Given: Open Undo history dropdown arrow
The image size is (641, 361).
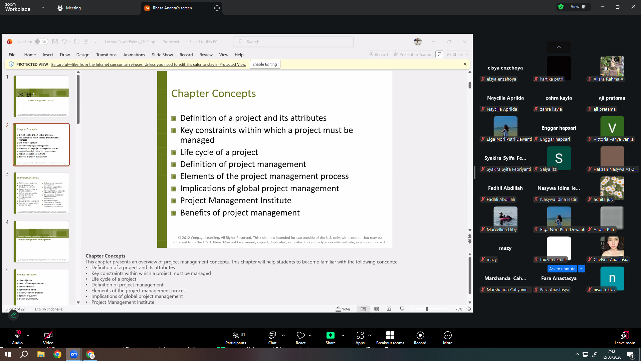Looking at the screenshot, I should point(69,42).
